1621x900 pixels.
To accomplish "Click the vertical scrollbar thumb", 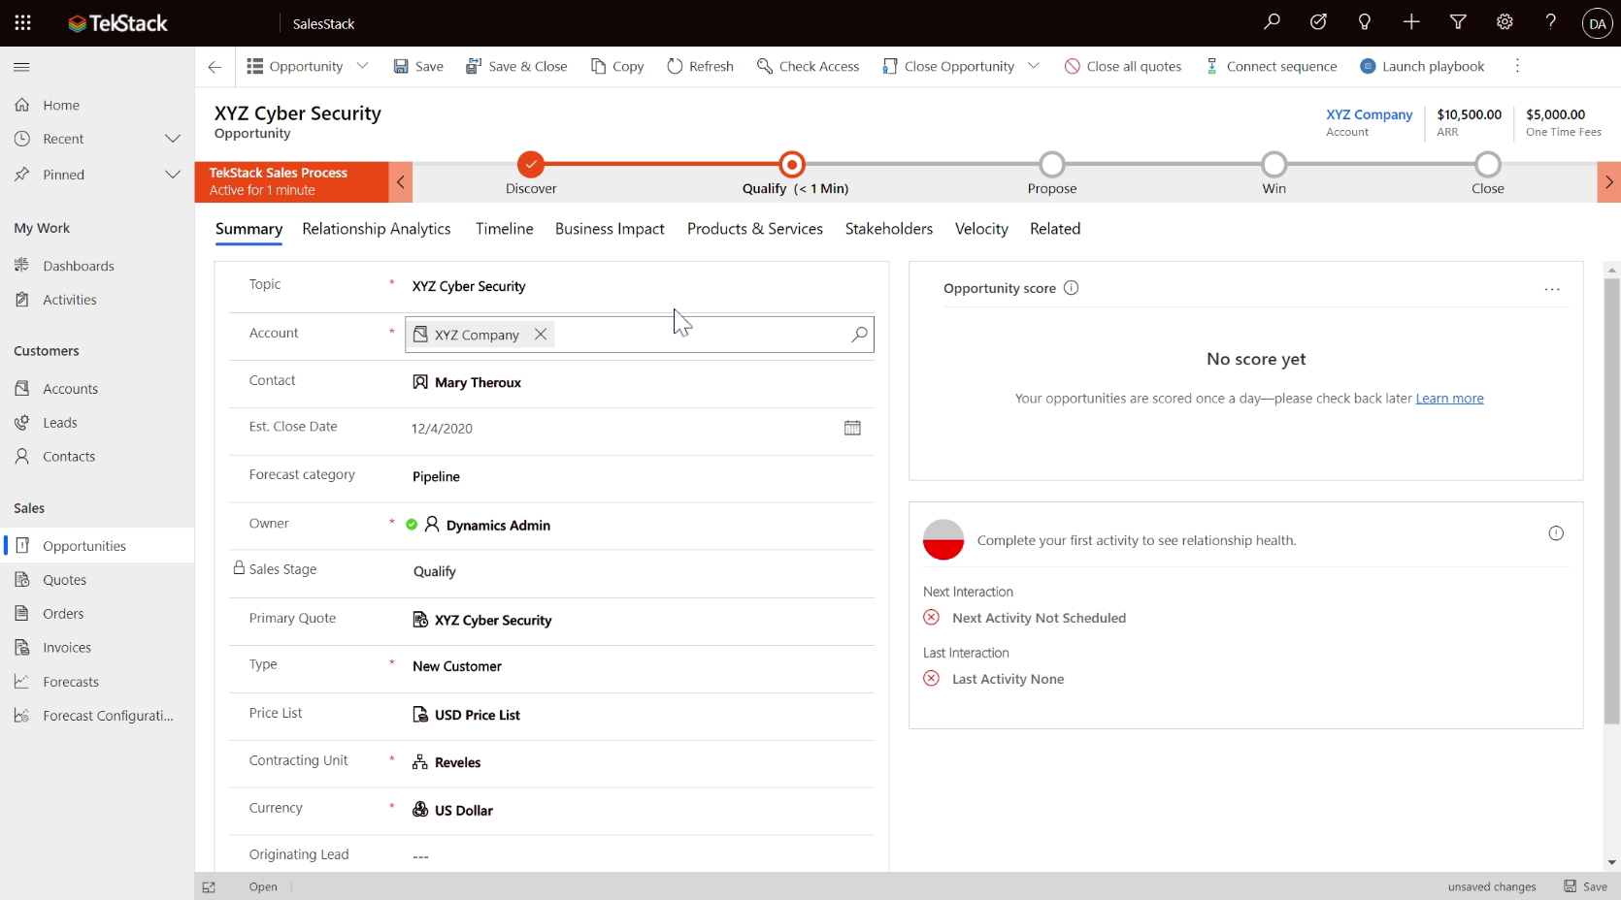I will pyautogui.click(x=1611, y=500).
